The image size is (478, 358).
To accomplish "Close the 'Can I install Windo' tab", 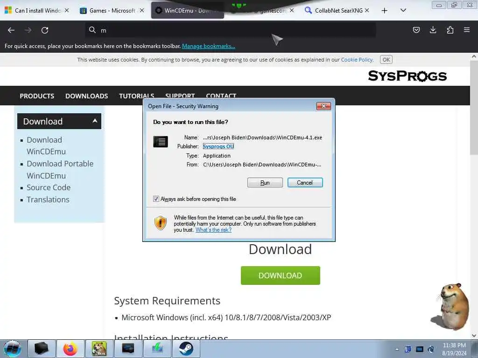I will [x=67, y=10].
